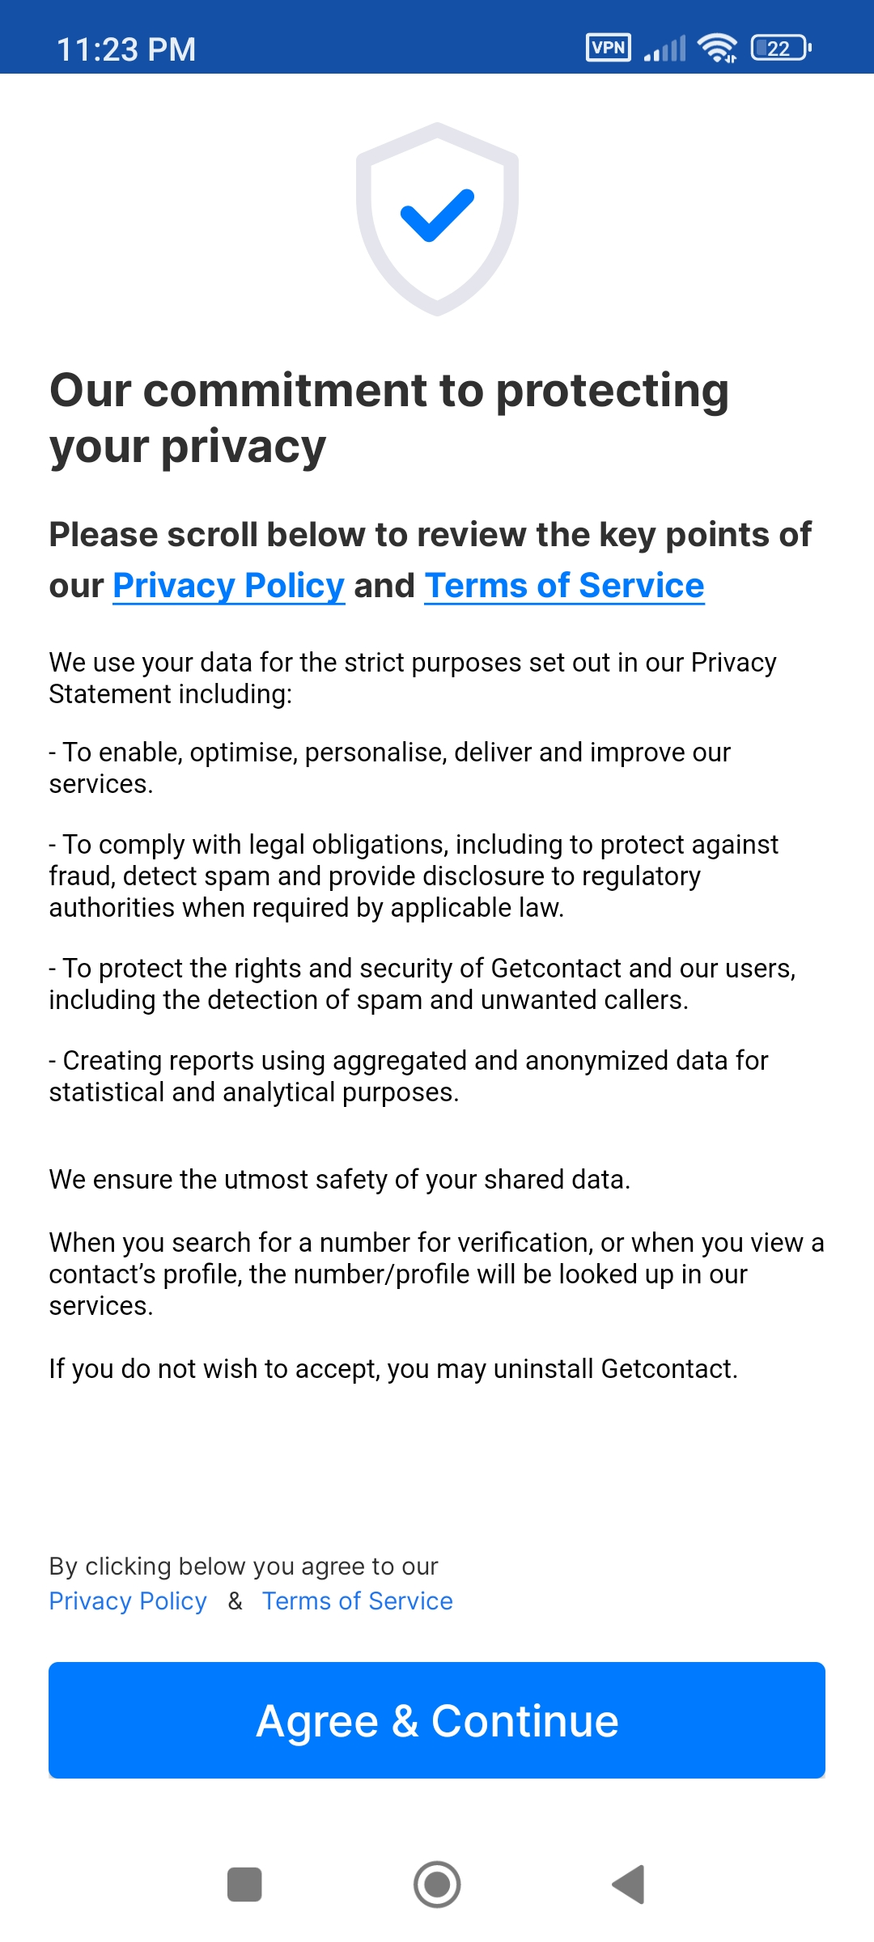
Task: Tap the Agree & Continue button
Action: pyautogui.click(x=437, y=1719)
